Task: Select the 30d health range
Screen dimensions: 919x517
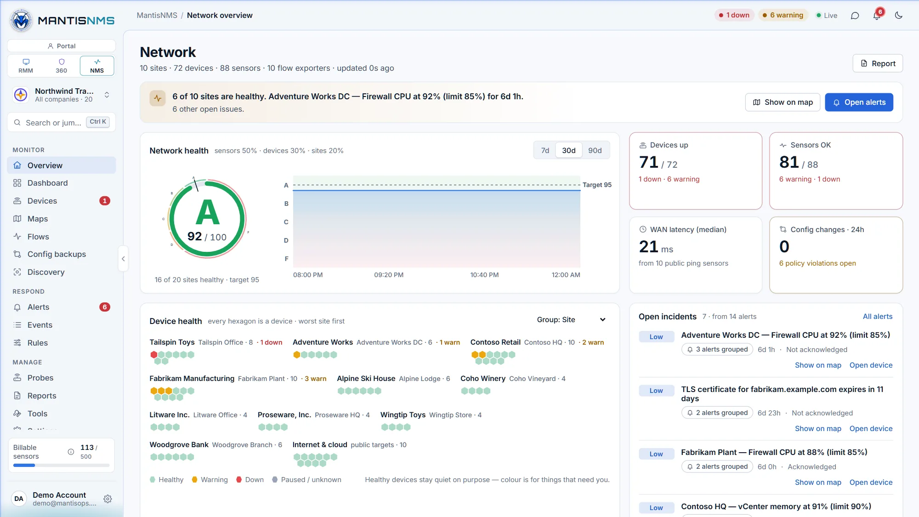Action: pos(569,150)
